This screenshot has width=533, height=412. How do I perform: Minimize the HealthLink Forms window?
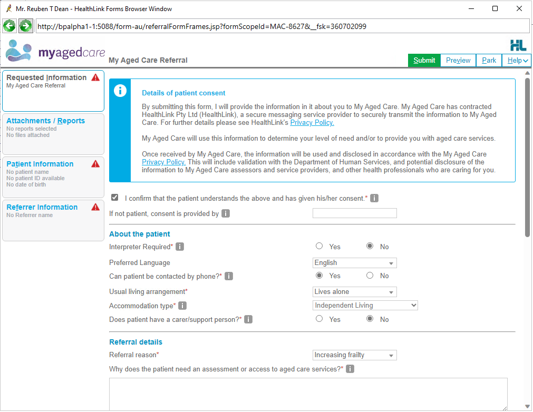[471, 8]
